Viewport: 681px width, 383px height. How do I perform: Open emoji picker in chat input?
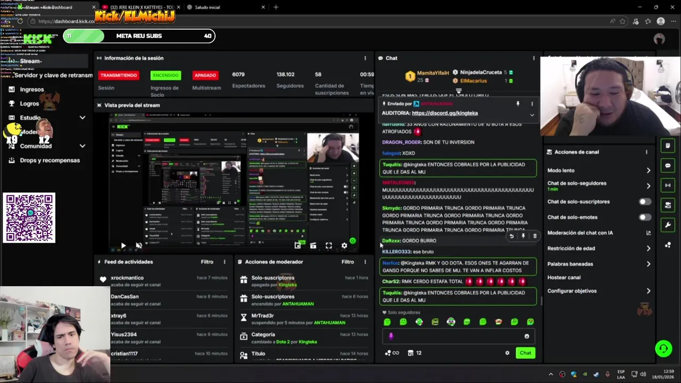tap(527, 336)
